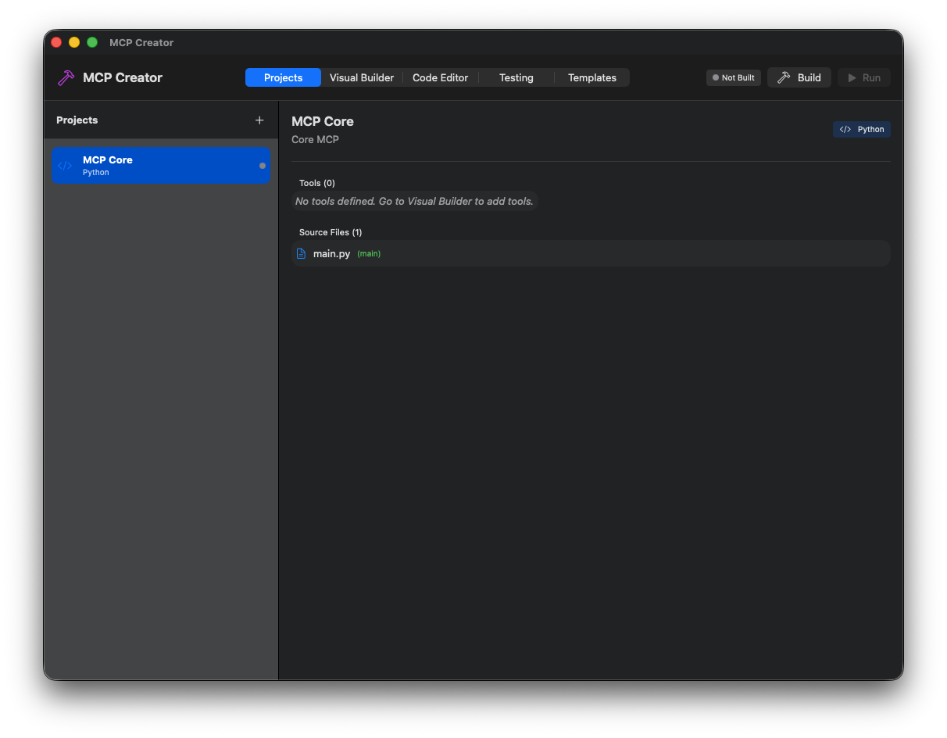Click the status dot in the Not Built badge

pos(714,77)
